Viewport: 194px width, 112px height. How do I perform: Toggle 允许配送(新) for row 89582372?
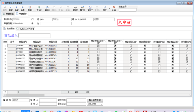(x=173, y=62)
